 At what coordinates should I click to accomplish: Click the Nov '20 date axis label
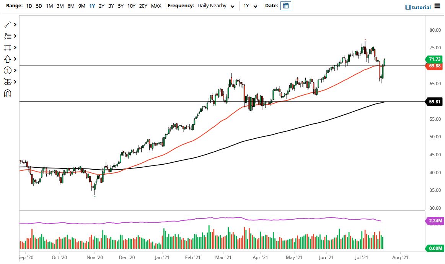[x=95, y=258]
